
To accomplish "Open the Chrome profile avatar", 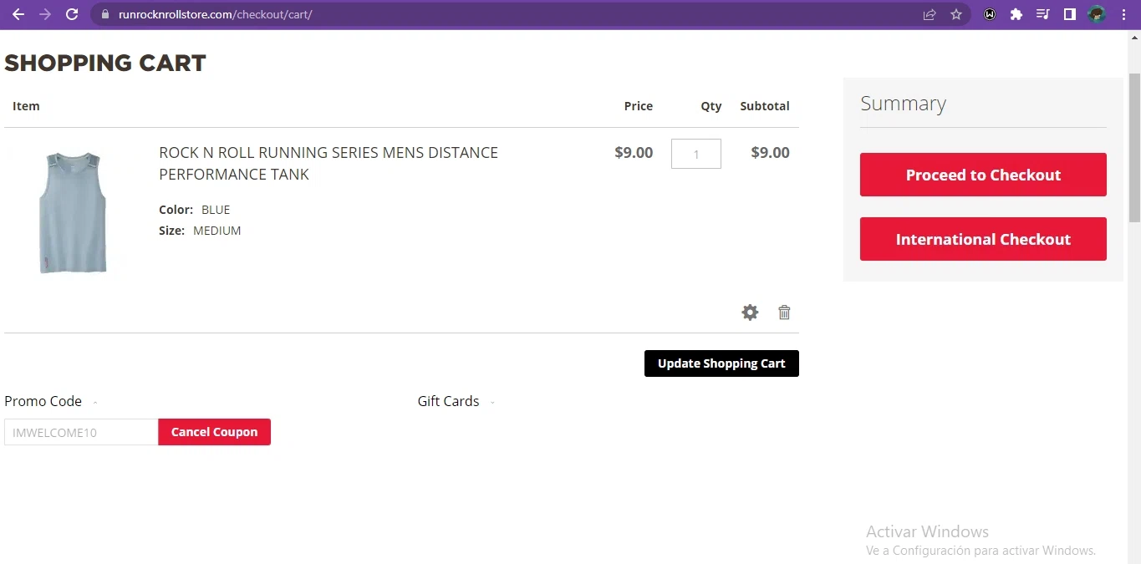I will click(1097, 14).
